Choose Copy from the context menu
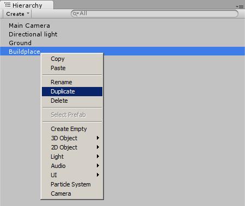This screenshot has height=206, width=245. 72,59
